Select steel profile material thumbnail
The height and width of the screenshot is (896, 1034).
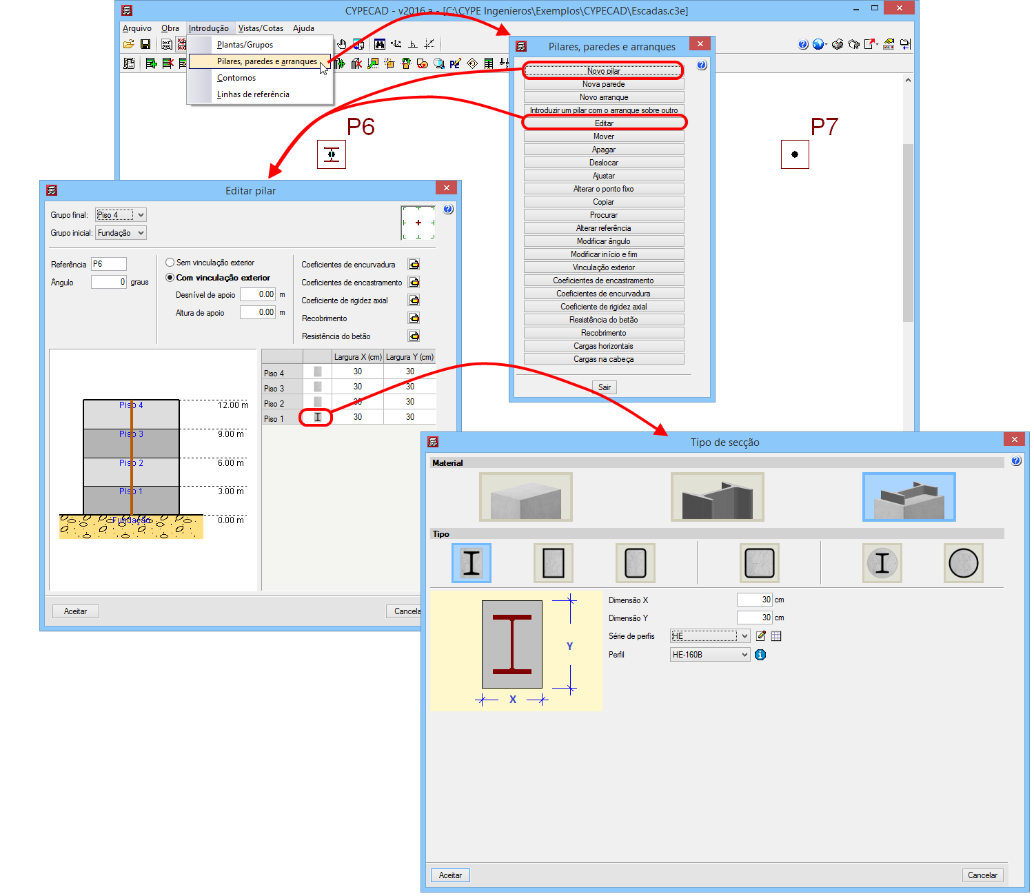[x=718, y=497]
